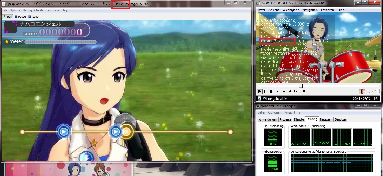
Task: Skip to next track in media player
Action: point(296,91)
